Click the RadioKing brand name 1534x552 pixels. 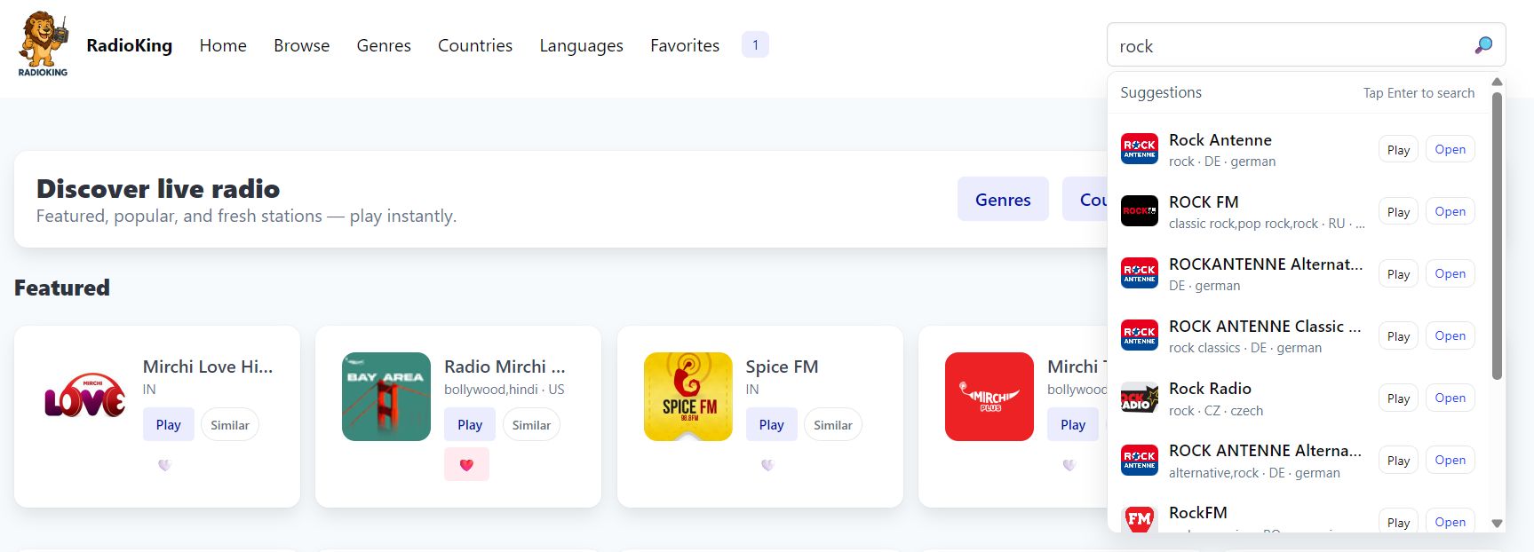click(130, 45)
